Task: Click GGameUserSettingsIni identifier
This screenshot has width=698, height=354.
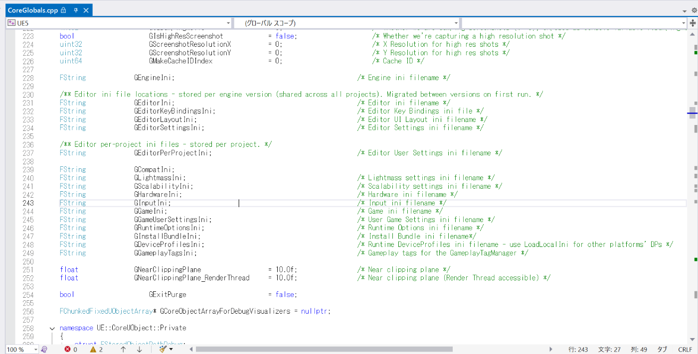Action: 171,220
